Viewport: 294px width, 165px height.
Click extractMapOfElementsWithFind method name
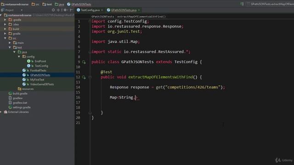point(160,77)
